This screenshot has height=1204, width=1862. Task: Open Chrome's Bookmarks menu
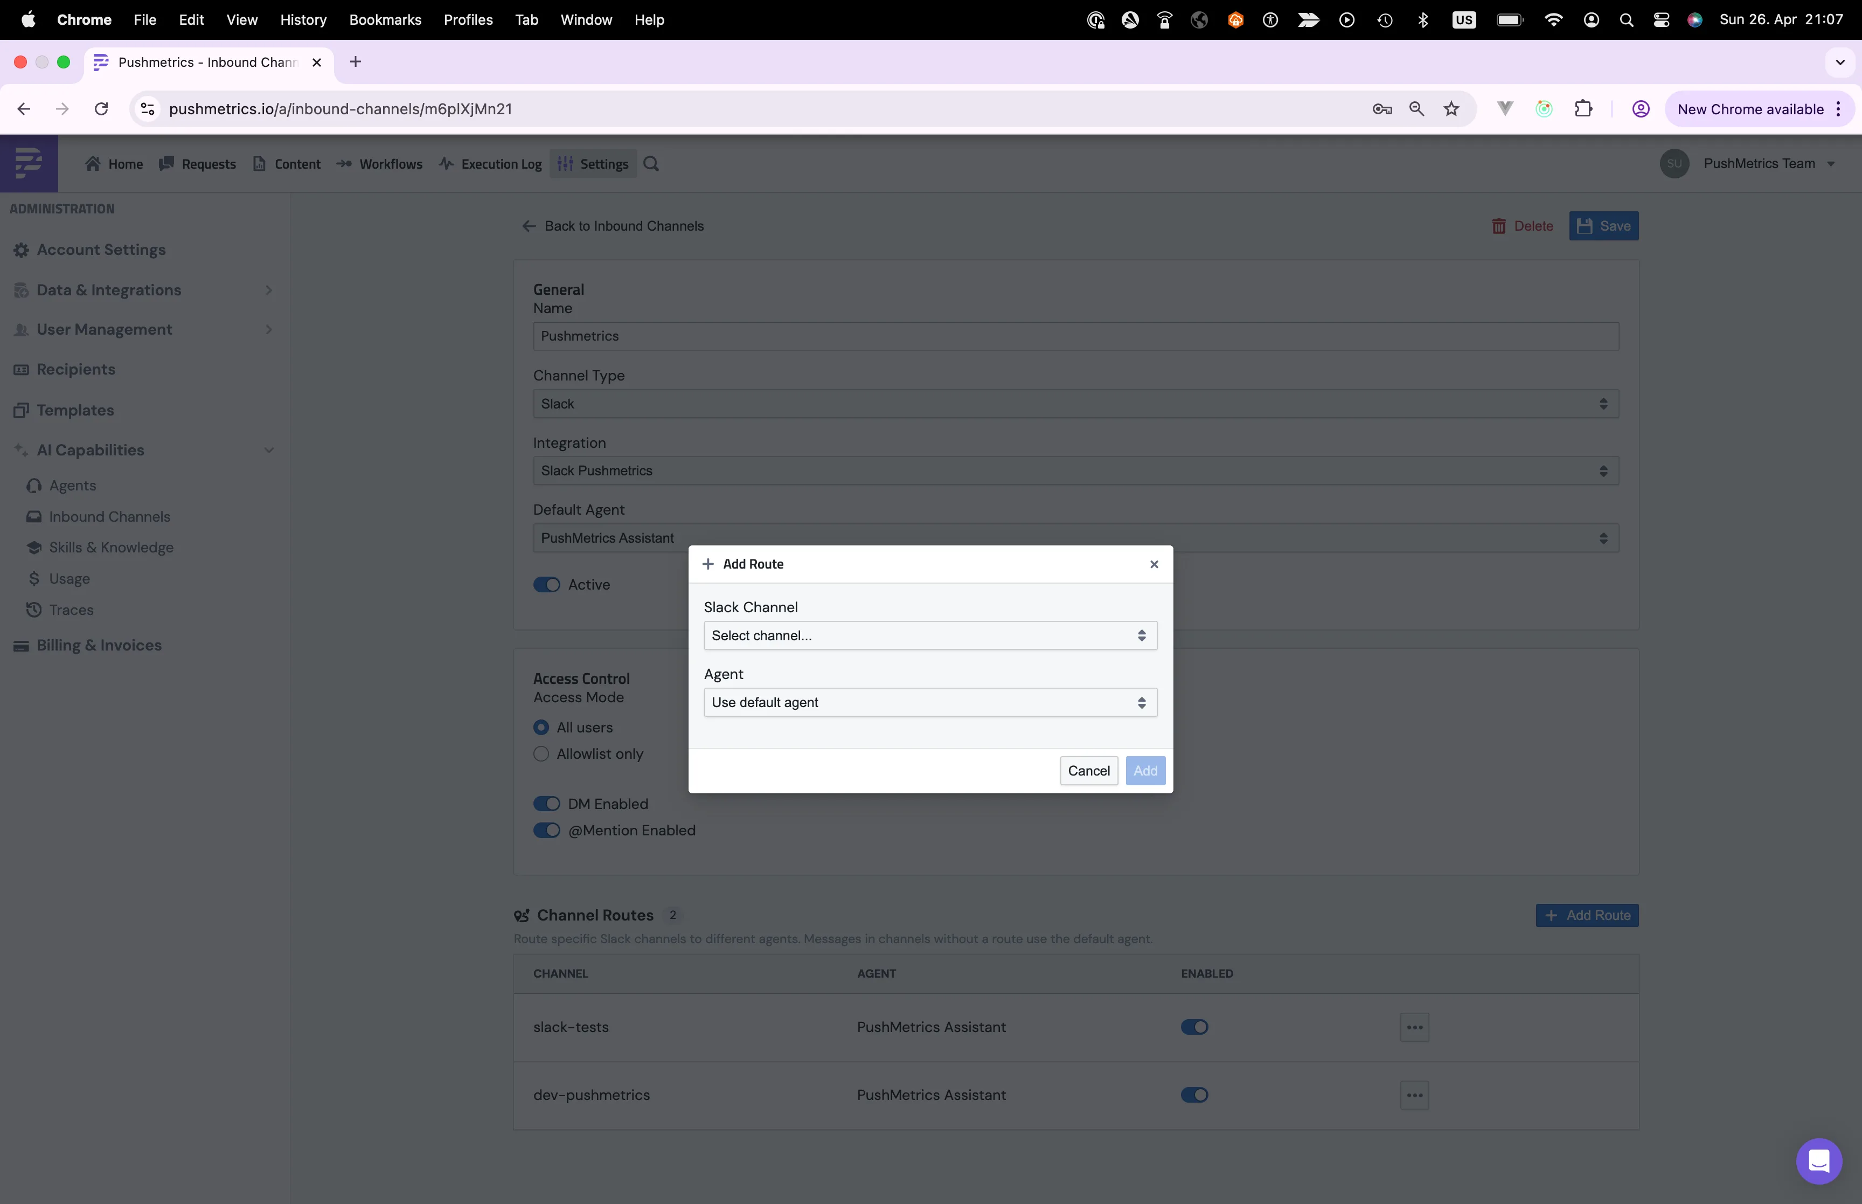[x=385, y=19]
